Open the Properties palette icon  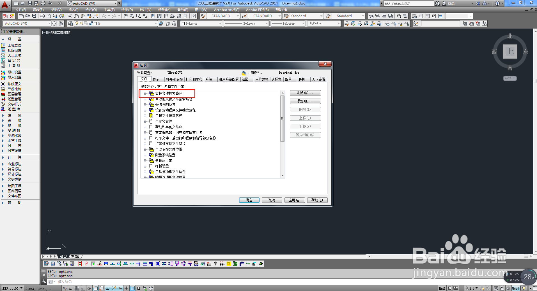[153, 16]
